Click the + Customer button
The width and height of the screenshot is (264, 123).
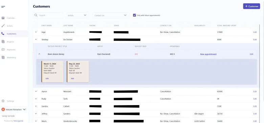[x=251, y=6]
